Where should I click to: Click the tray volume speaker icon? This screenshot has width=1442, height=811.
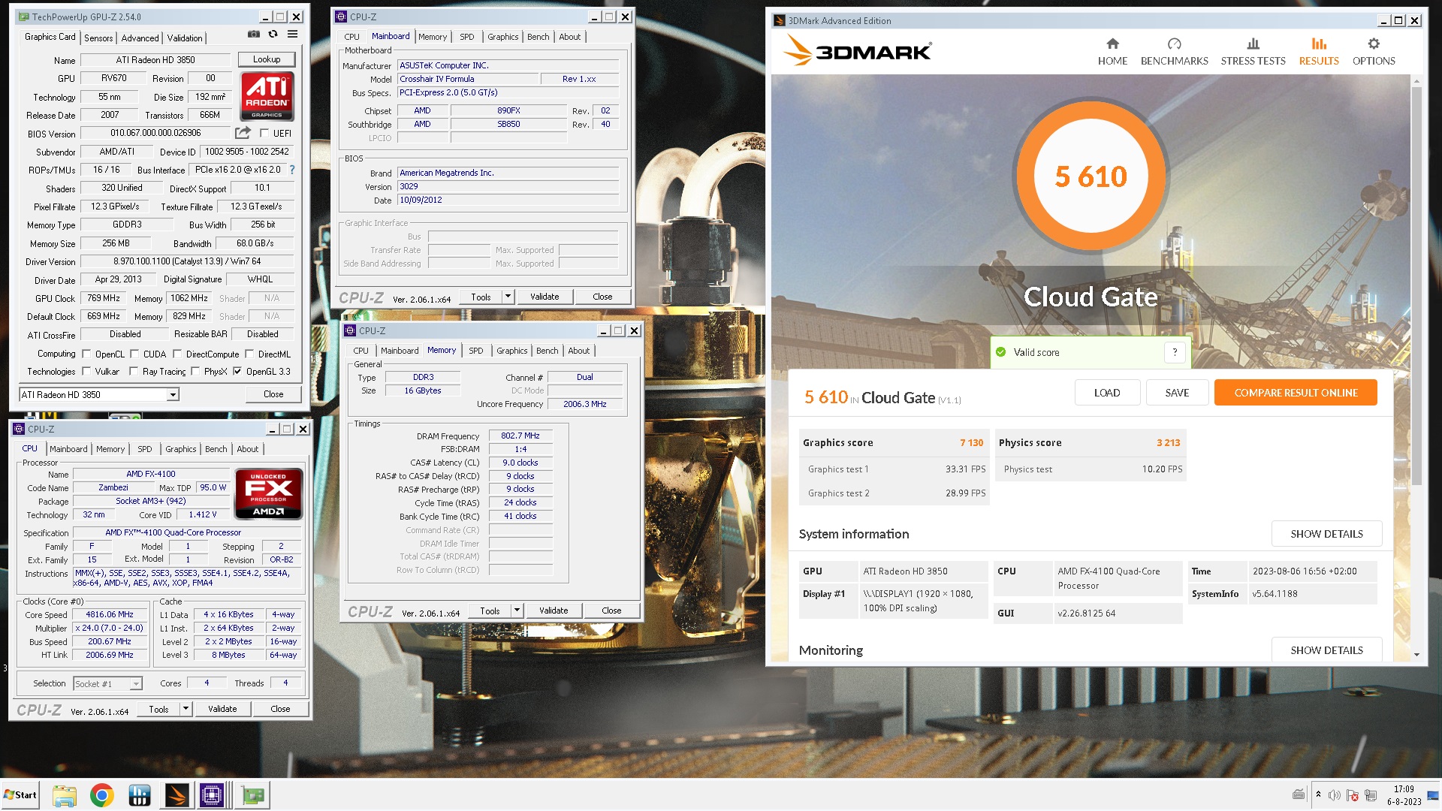coord(1334,795)
